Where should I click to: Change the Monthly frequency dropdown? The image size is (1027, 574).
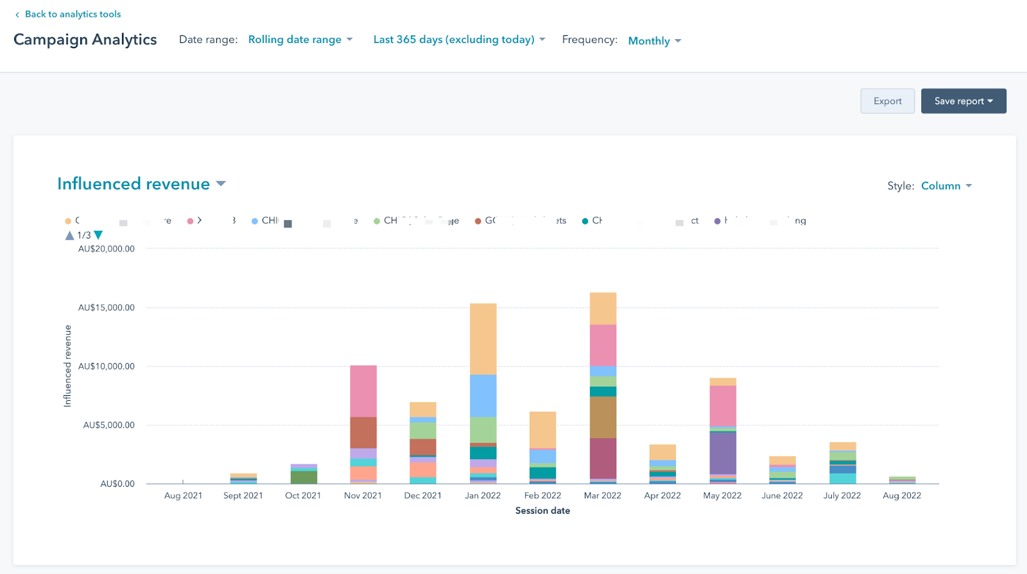click(654, 41)
